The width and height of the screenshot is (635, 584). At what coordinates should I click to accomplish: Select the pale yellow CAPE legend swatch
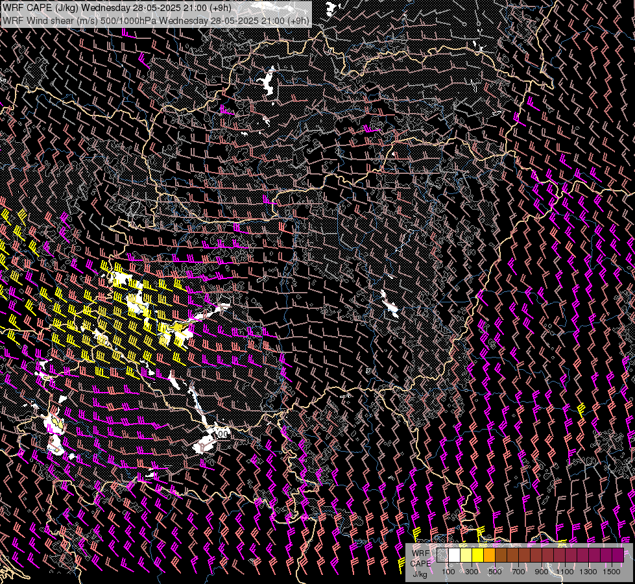coord(466,555)
